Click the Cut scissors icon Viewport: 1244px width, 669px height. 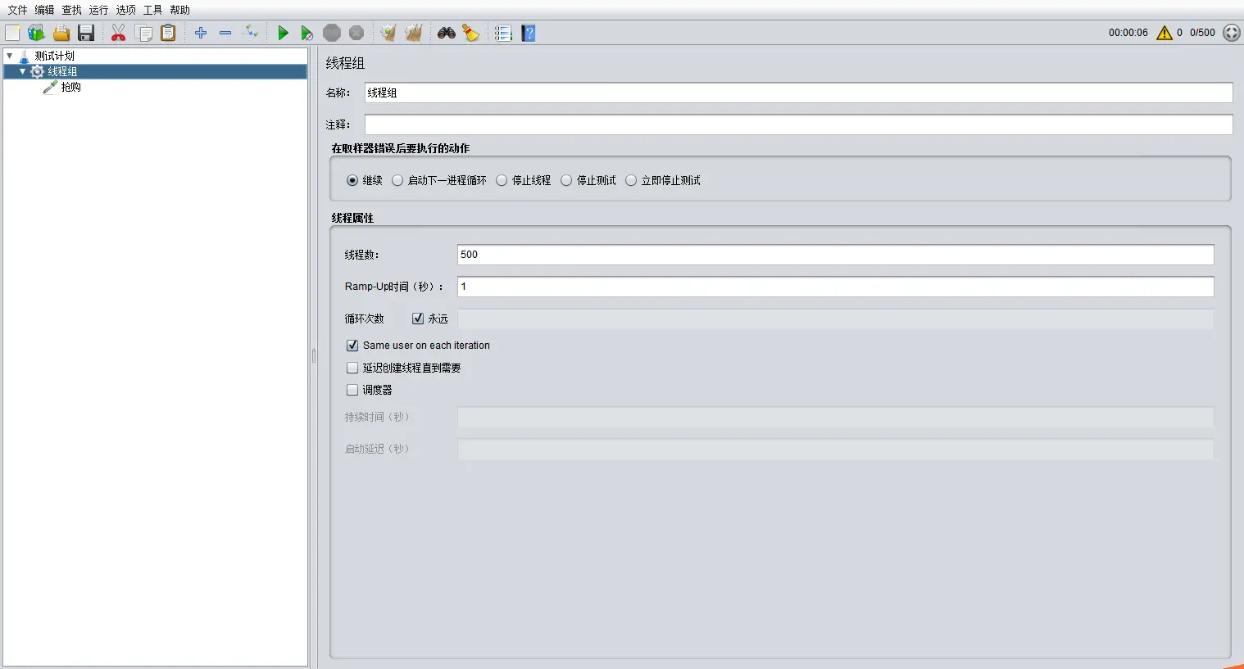click(x=119, y=33)
